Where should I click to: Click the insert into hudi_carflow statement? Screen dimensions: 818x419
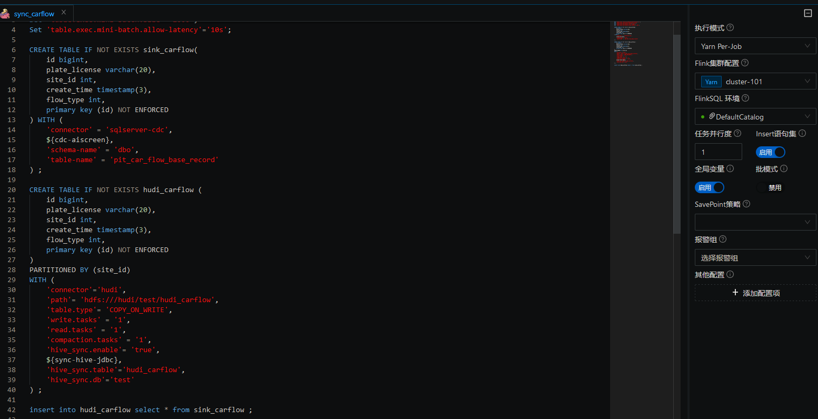pyautogui.click(x=141, y=410)
